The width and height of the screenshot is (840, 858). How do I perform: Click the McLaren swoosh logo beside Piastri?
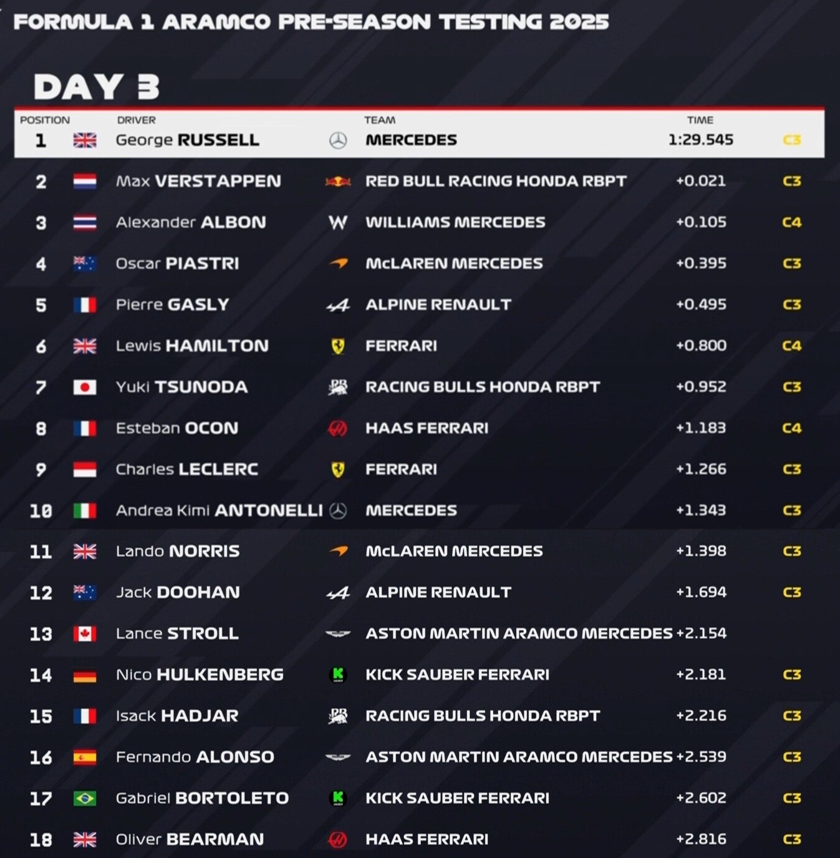pyautogui.click(x=339, y=264)
